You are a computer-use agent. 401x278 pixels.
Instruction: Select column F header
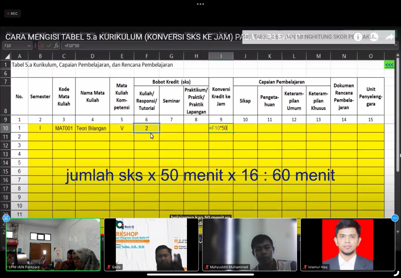[147, 56]
